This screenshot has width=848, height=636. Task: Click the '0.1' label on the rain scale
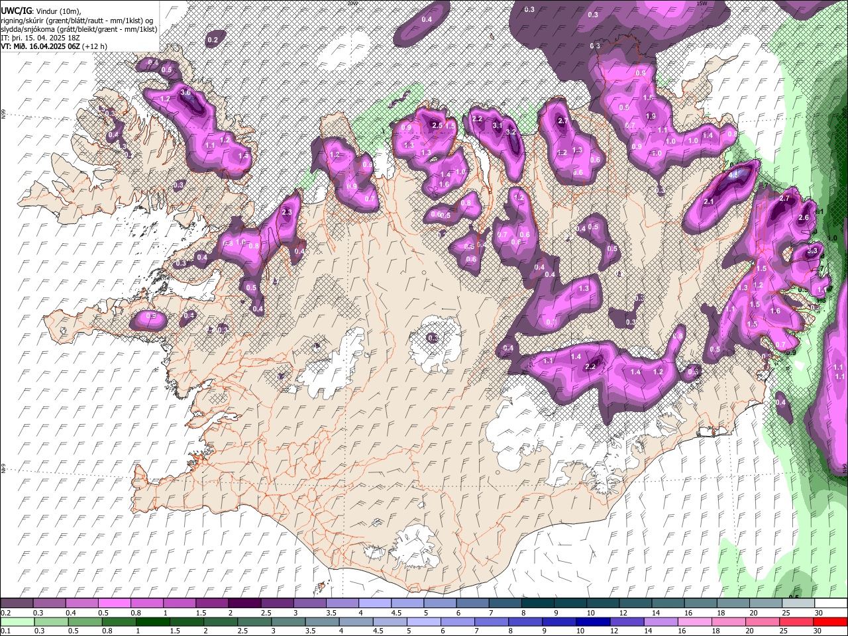5,631
